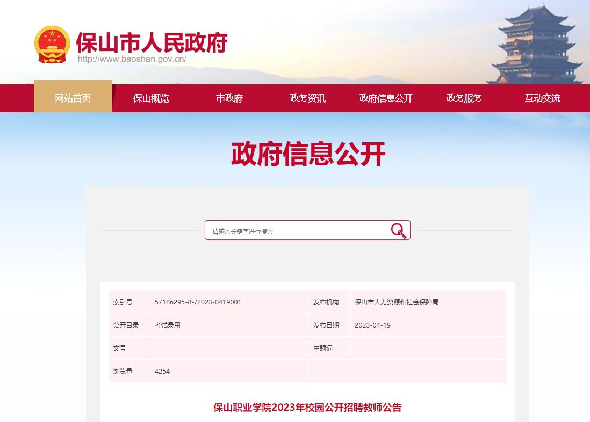Click the 考试录用 catalog value
Image resolution: width=590 pixels, height=422 pixels.
pos(168,325)
